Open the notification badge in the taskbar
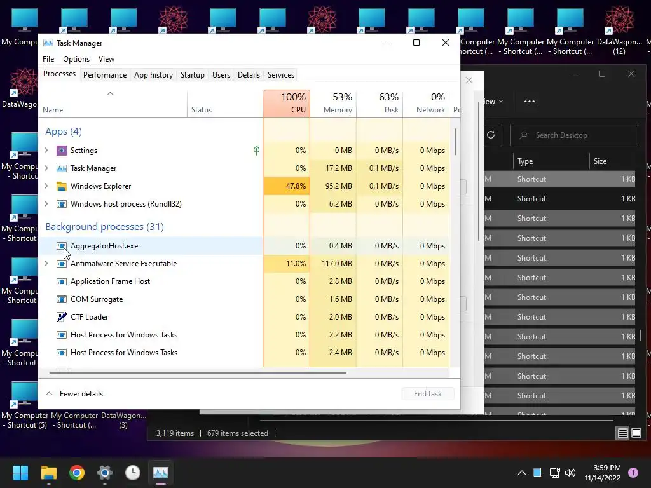This screenshot has height=488, width=651. (633, 473)
